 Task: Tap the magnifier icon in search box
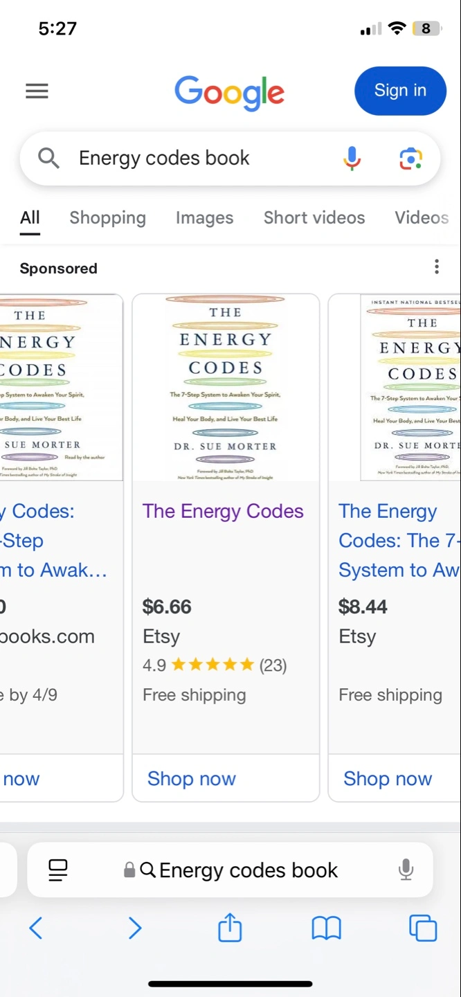click(48, 159)
